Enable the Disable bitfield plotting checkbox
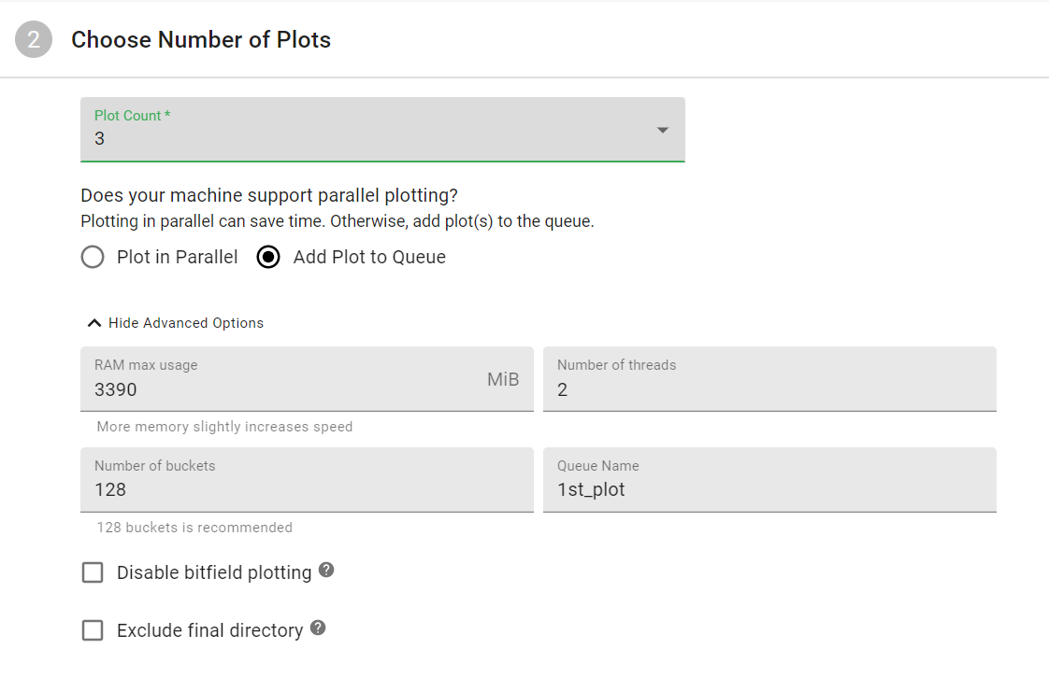 pyautogui.click(x=93, y=572)
